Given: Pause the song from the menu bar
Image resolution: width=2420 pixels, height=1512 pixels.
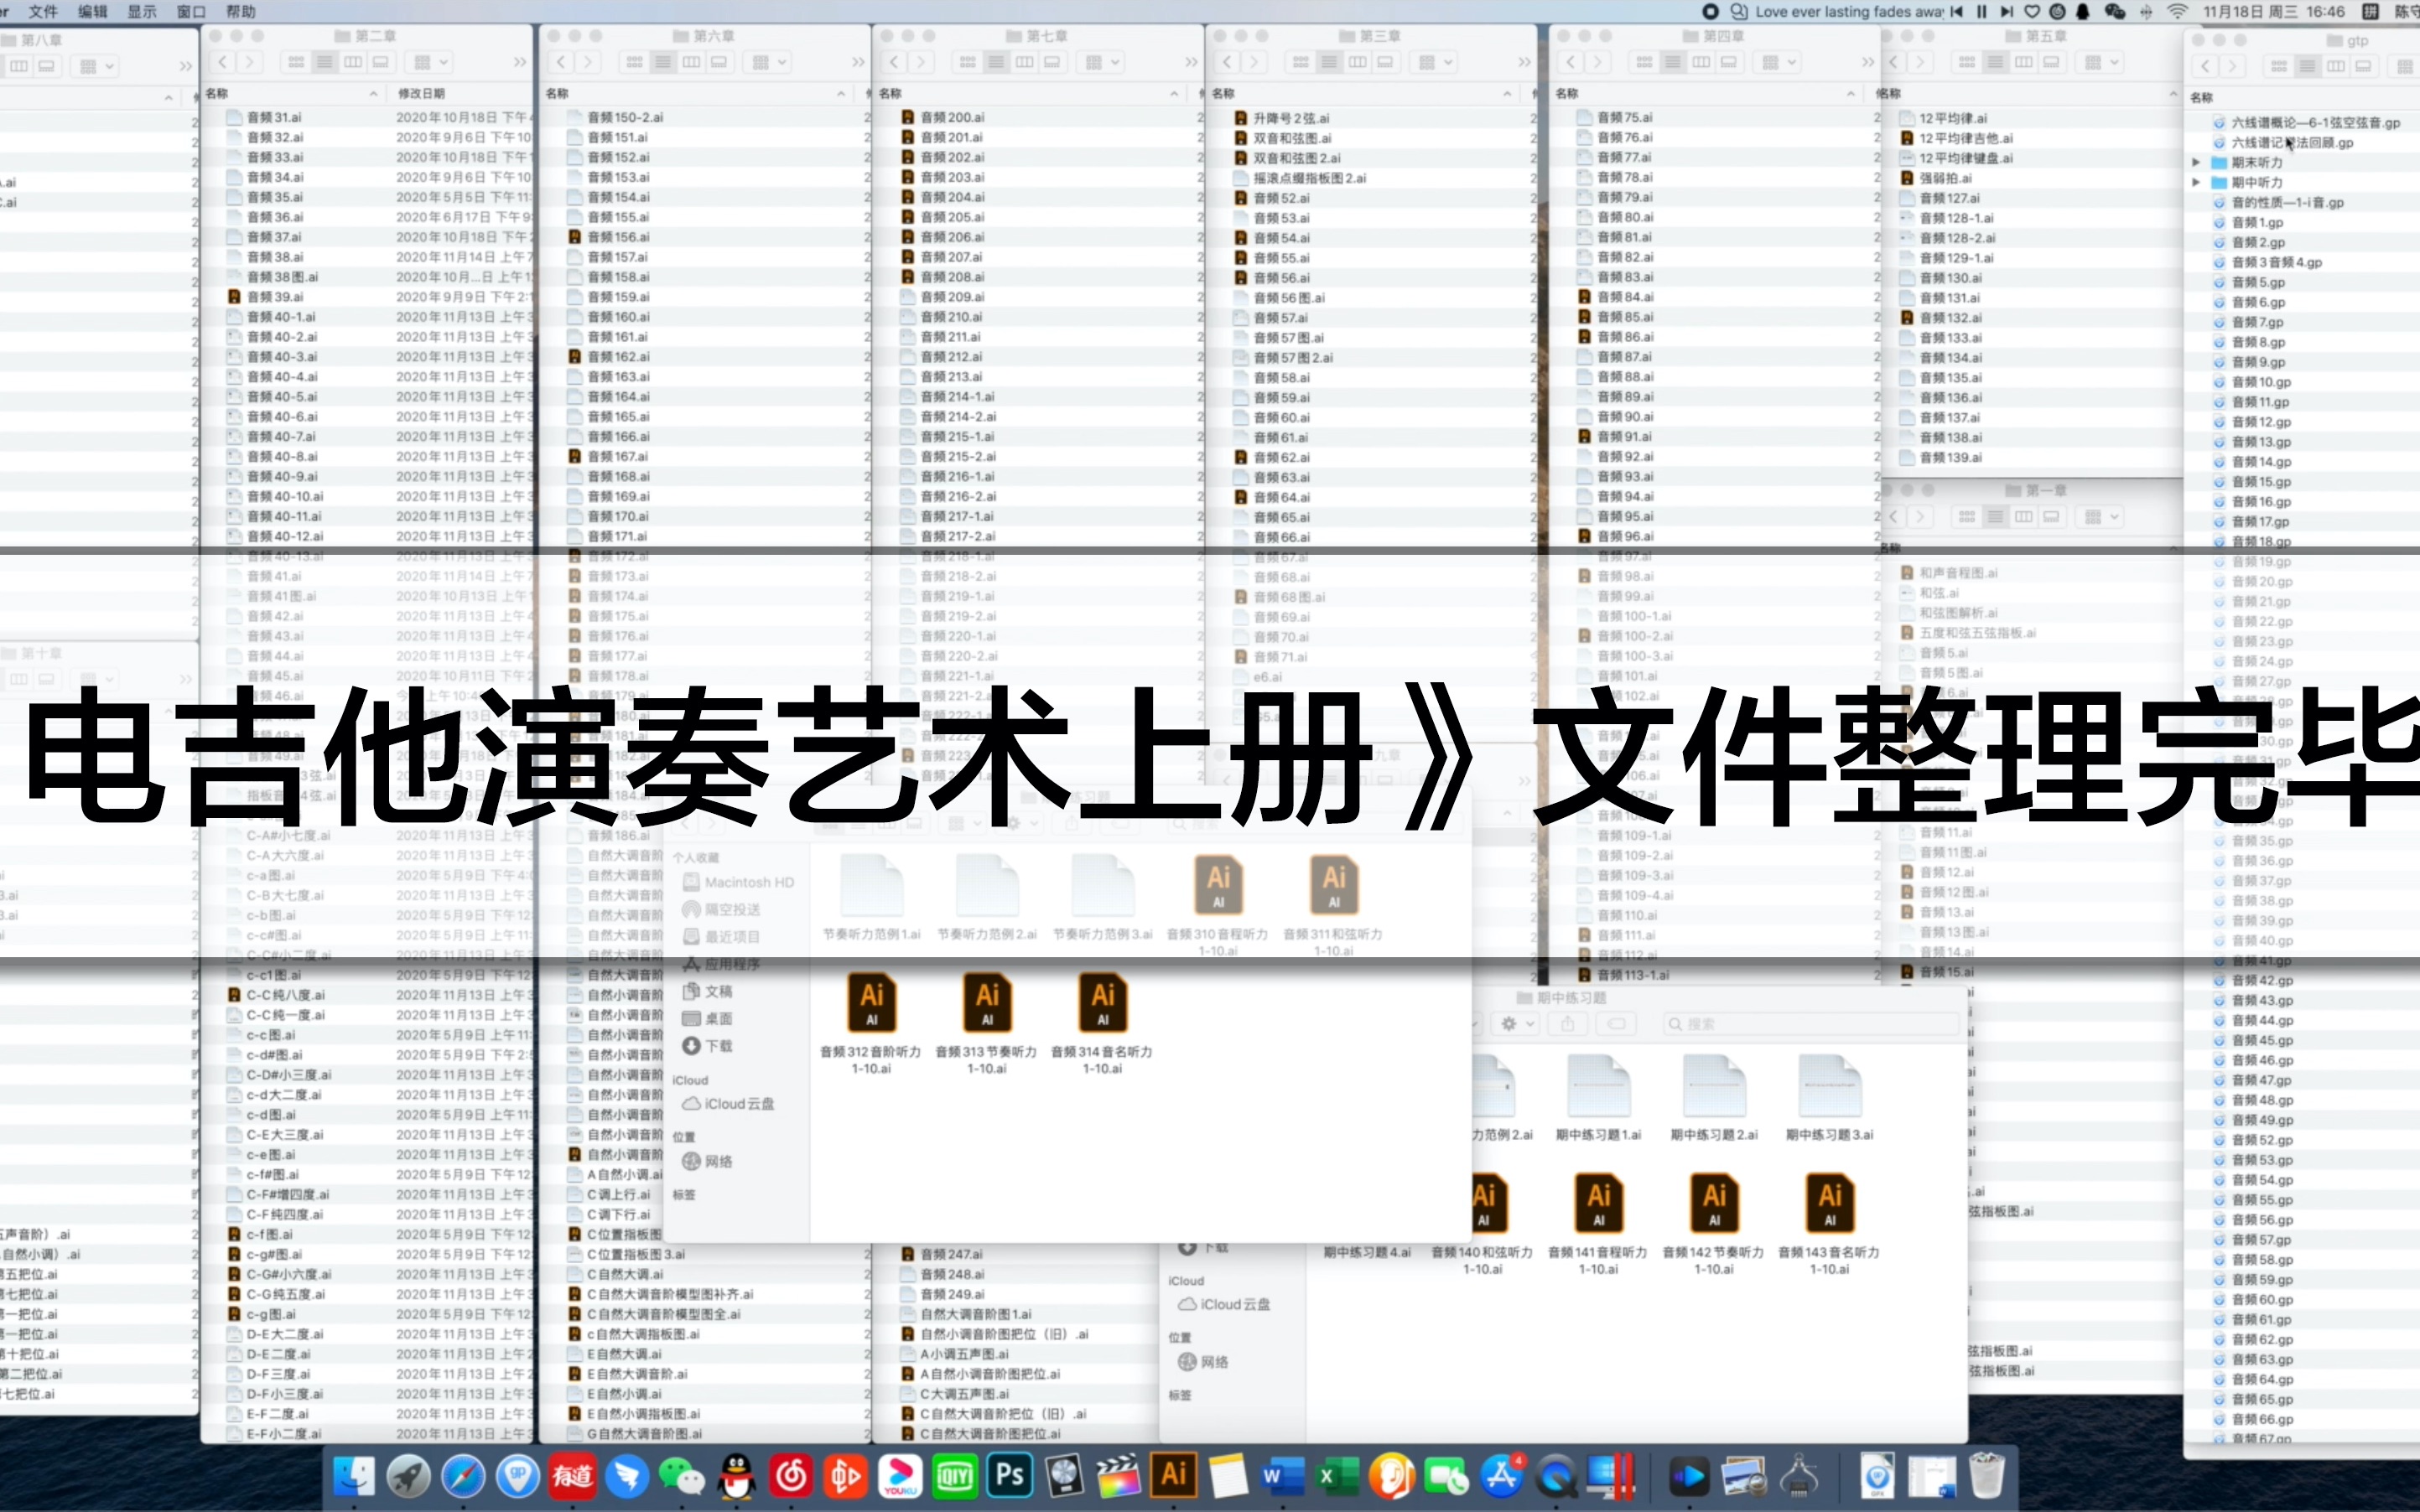Looking at the screenshot, I should (x=1981, y=11).
